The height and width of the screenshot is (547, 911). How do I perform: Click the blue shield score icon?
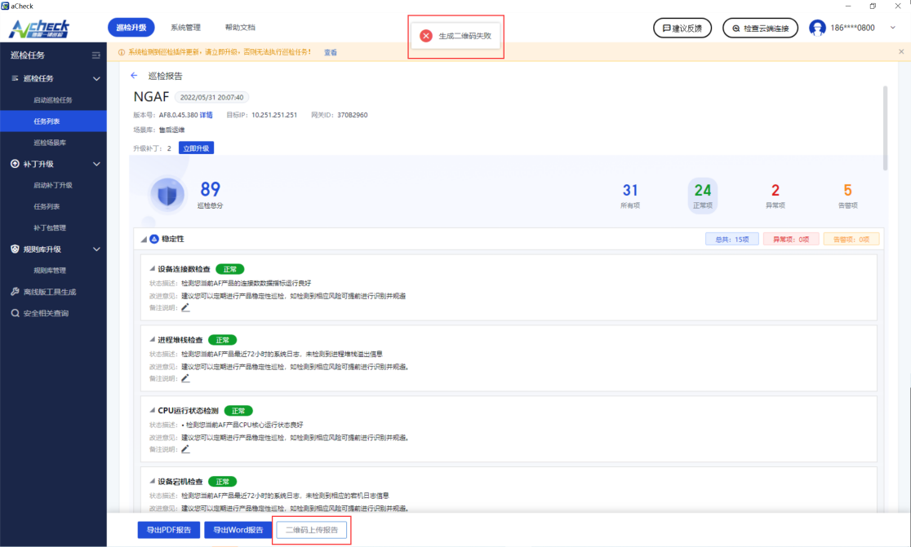coord(167,194)
